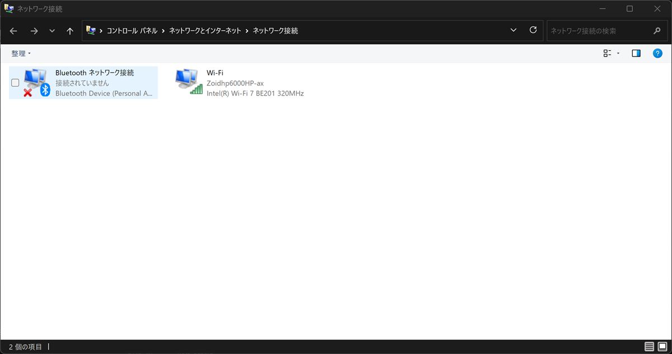This screenshot has width=672, height=354.
Task: Check the Bluetooth ネットワーク接続 checkbox
Action: [15, 83]
